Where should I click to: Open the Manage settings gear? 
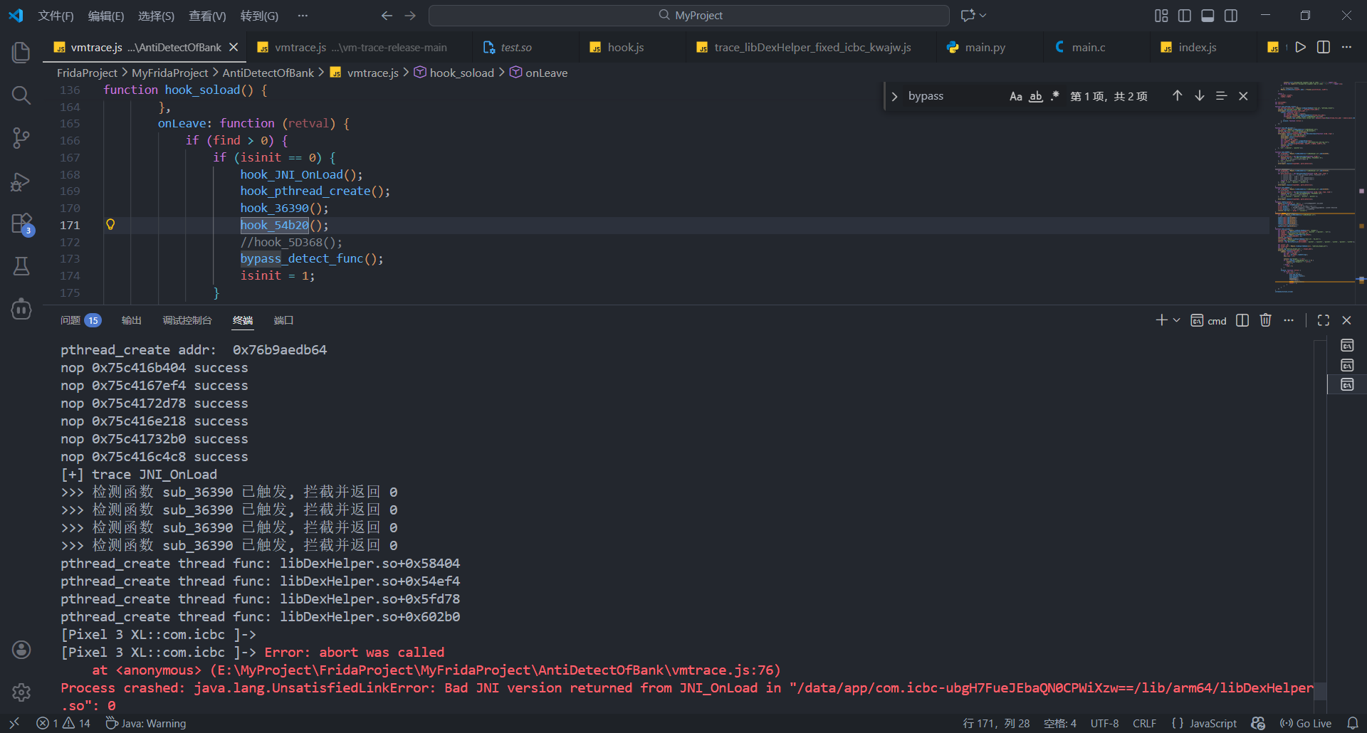click(21, 692)
